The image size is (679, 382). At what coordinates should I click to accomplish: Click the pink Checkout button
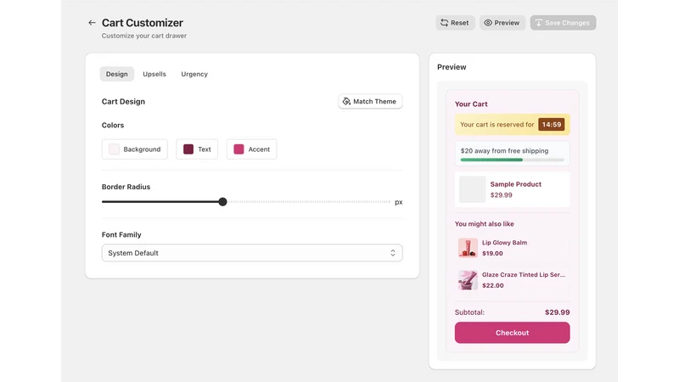tap(513, 333)
